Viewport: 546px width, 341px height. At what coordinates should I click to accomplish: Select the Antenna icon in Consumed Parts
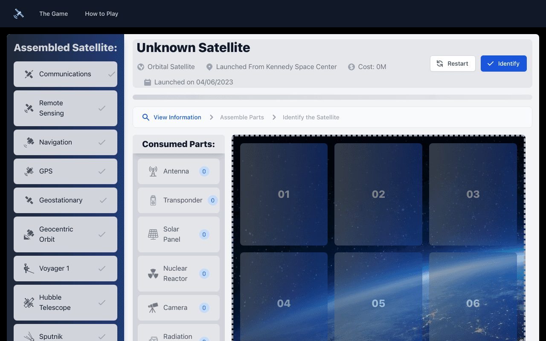153,171
